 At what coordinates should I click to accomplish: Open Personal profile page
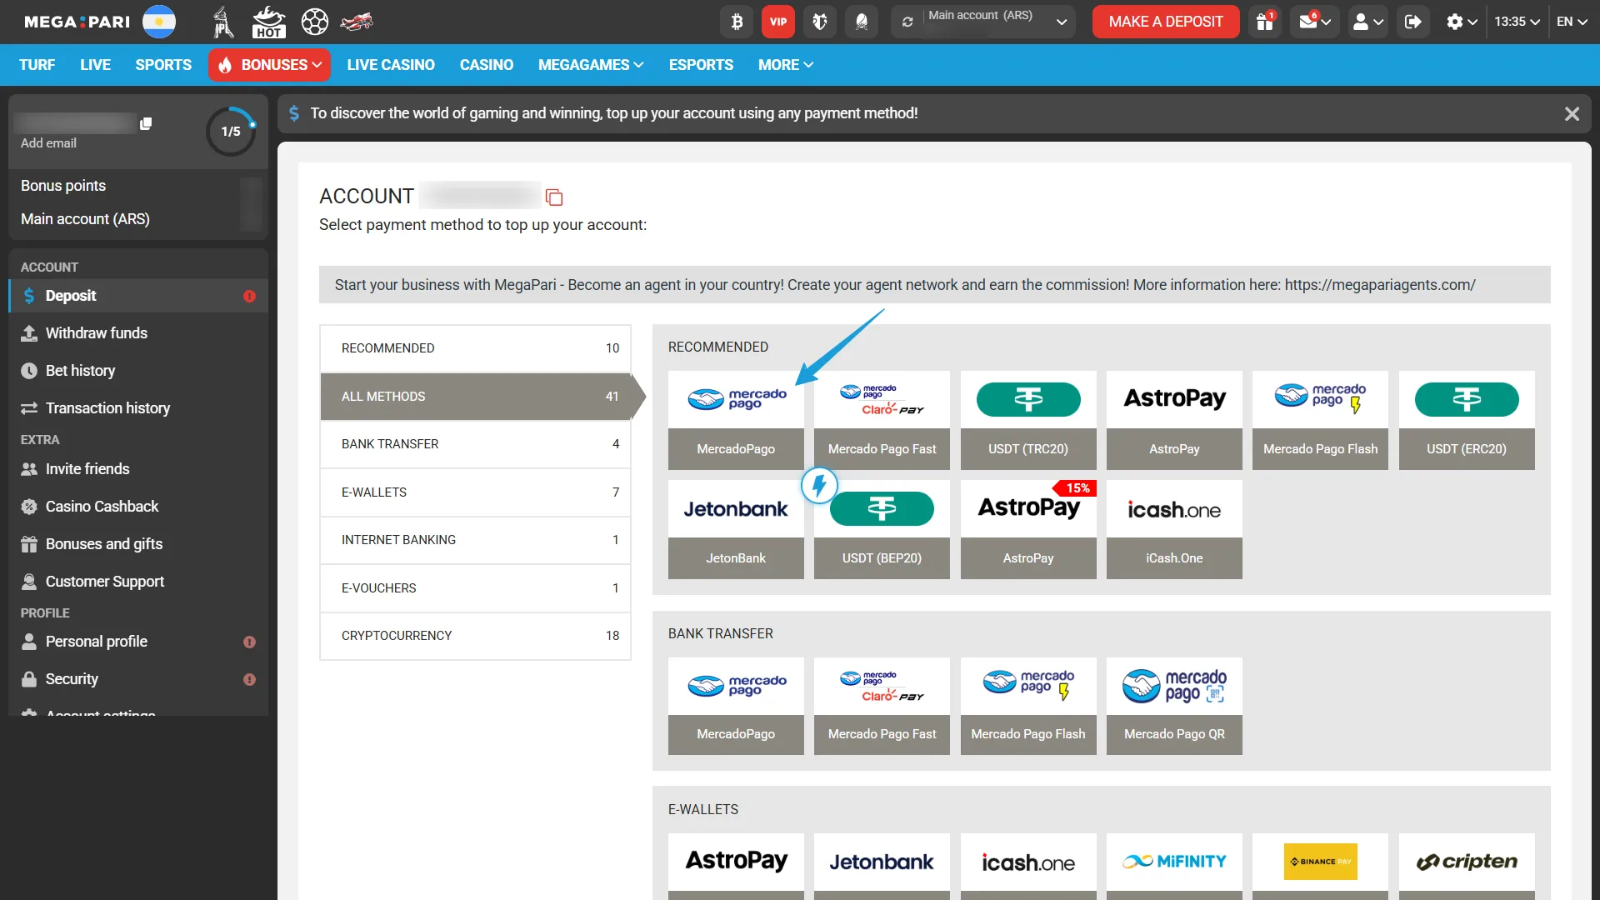(x=138, y=642)
